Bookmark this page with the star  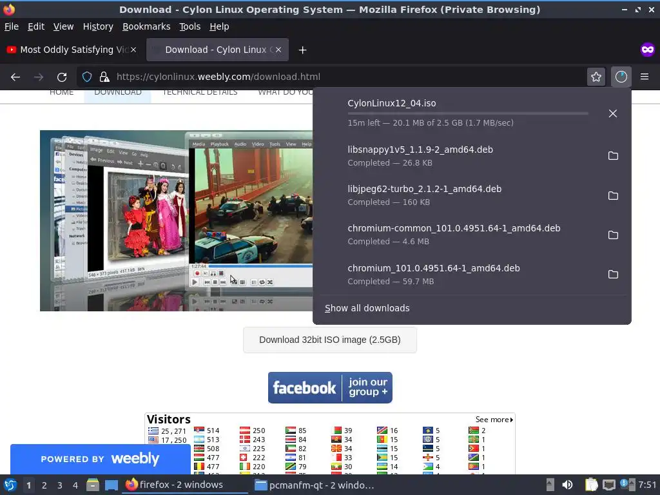click(596, 77)
